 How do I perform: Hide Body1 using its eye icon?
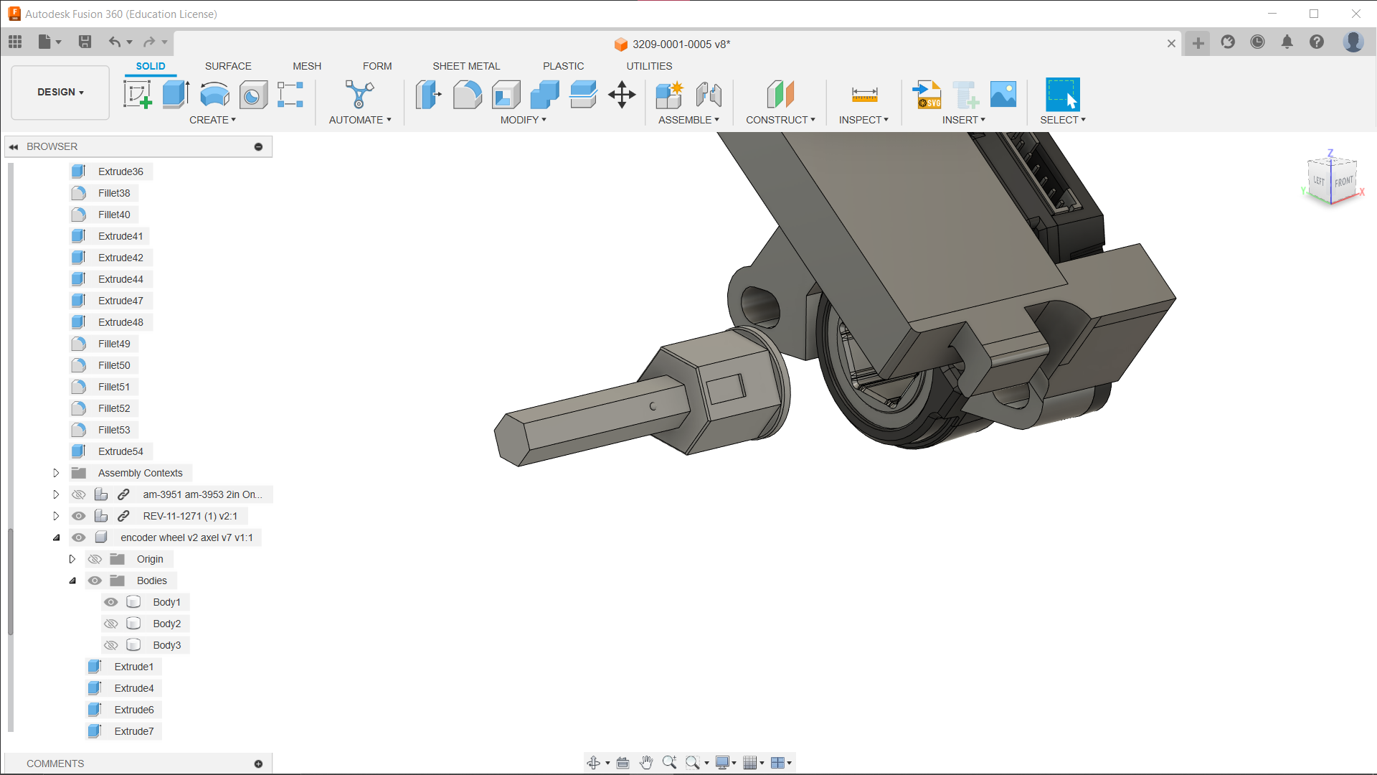pos(110,602)
